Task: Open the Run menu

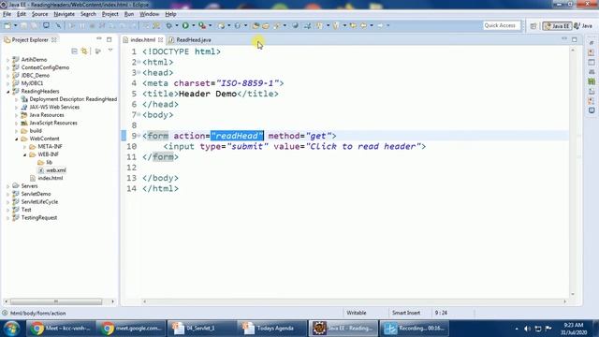Action: pos(129,14)
